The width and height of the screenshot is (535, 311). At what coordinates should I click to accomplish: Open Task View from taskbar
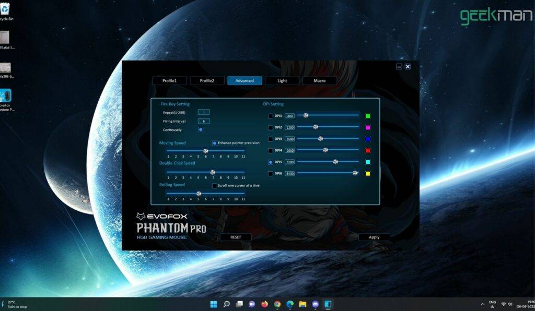(x=239, y=304)
